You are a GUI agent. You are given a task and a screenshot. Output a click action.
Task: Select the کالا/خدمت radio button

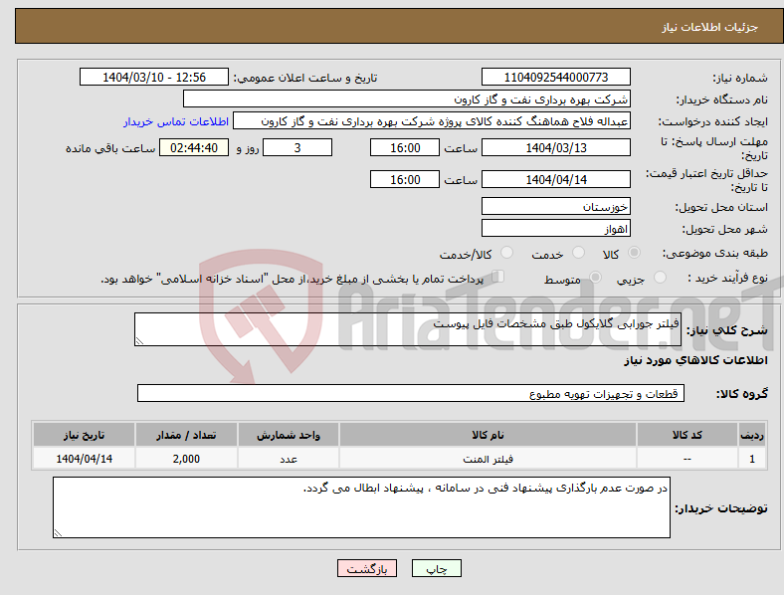click(x=507, y=253)
